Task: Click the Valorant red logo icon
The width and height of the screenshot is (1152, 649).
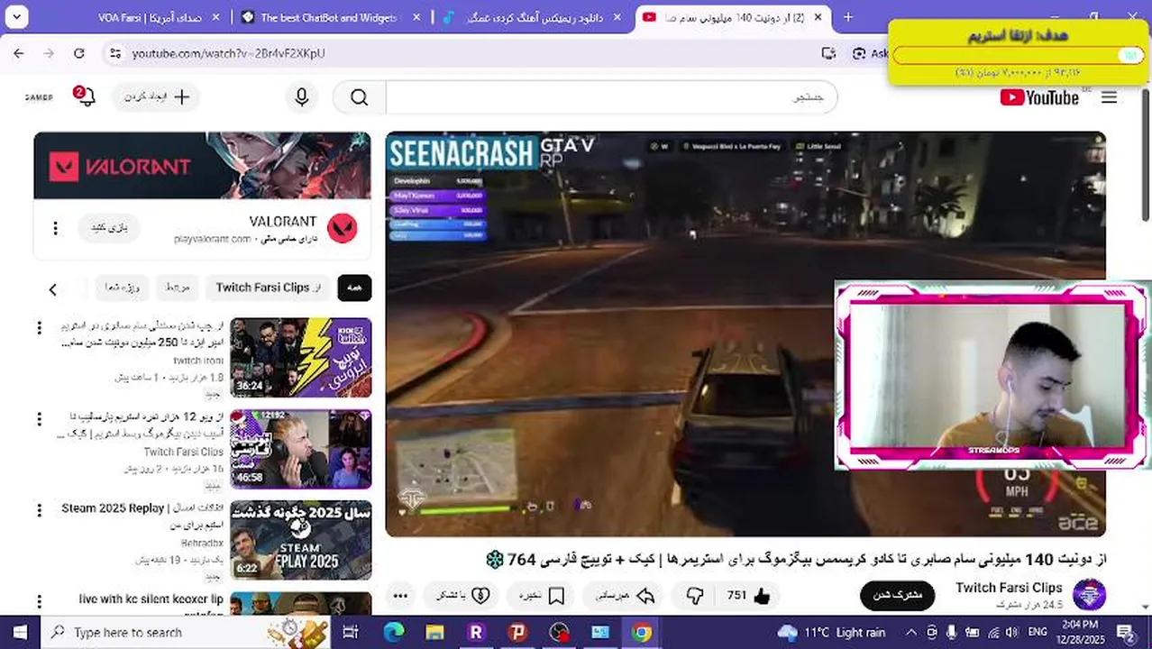Action: 342,228
